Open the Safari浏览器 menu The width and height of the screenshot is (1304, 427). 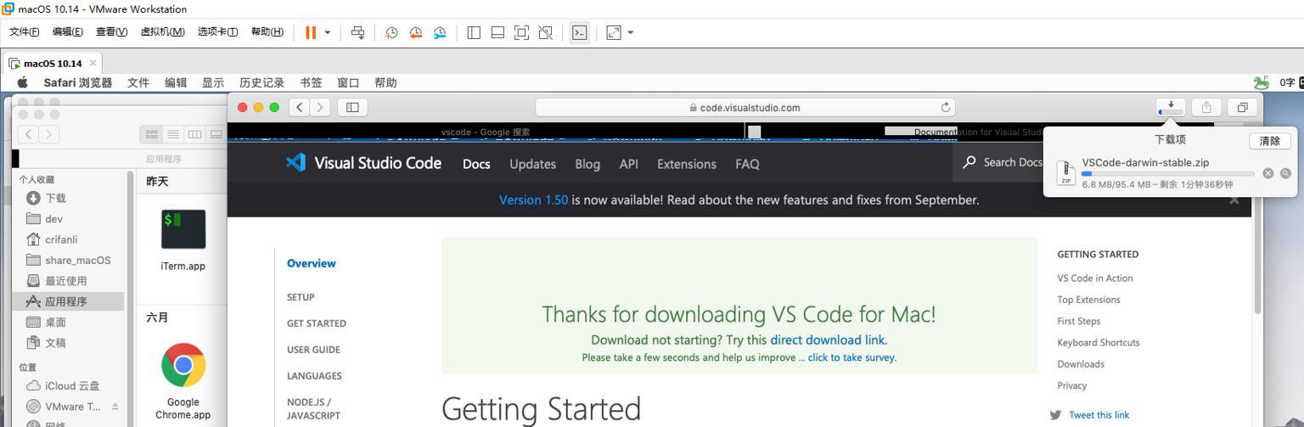click(x=77, y=82)
